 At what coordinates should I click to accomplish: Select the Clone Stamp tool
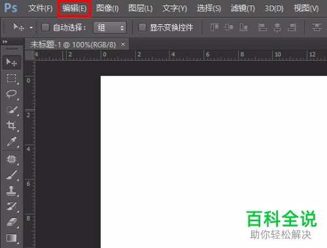point(12,190)
